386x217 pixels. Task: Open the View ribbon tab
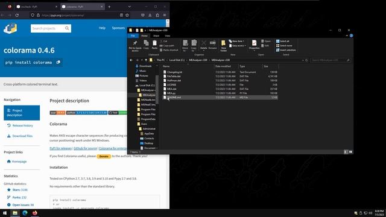(168, 36)
